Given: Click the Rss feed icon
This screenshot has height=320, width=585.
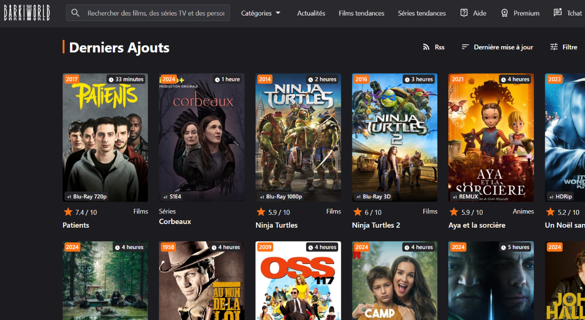Looking at the screenshot, I should [x=426, y=47].
